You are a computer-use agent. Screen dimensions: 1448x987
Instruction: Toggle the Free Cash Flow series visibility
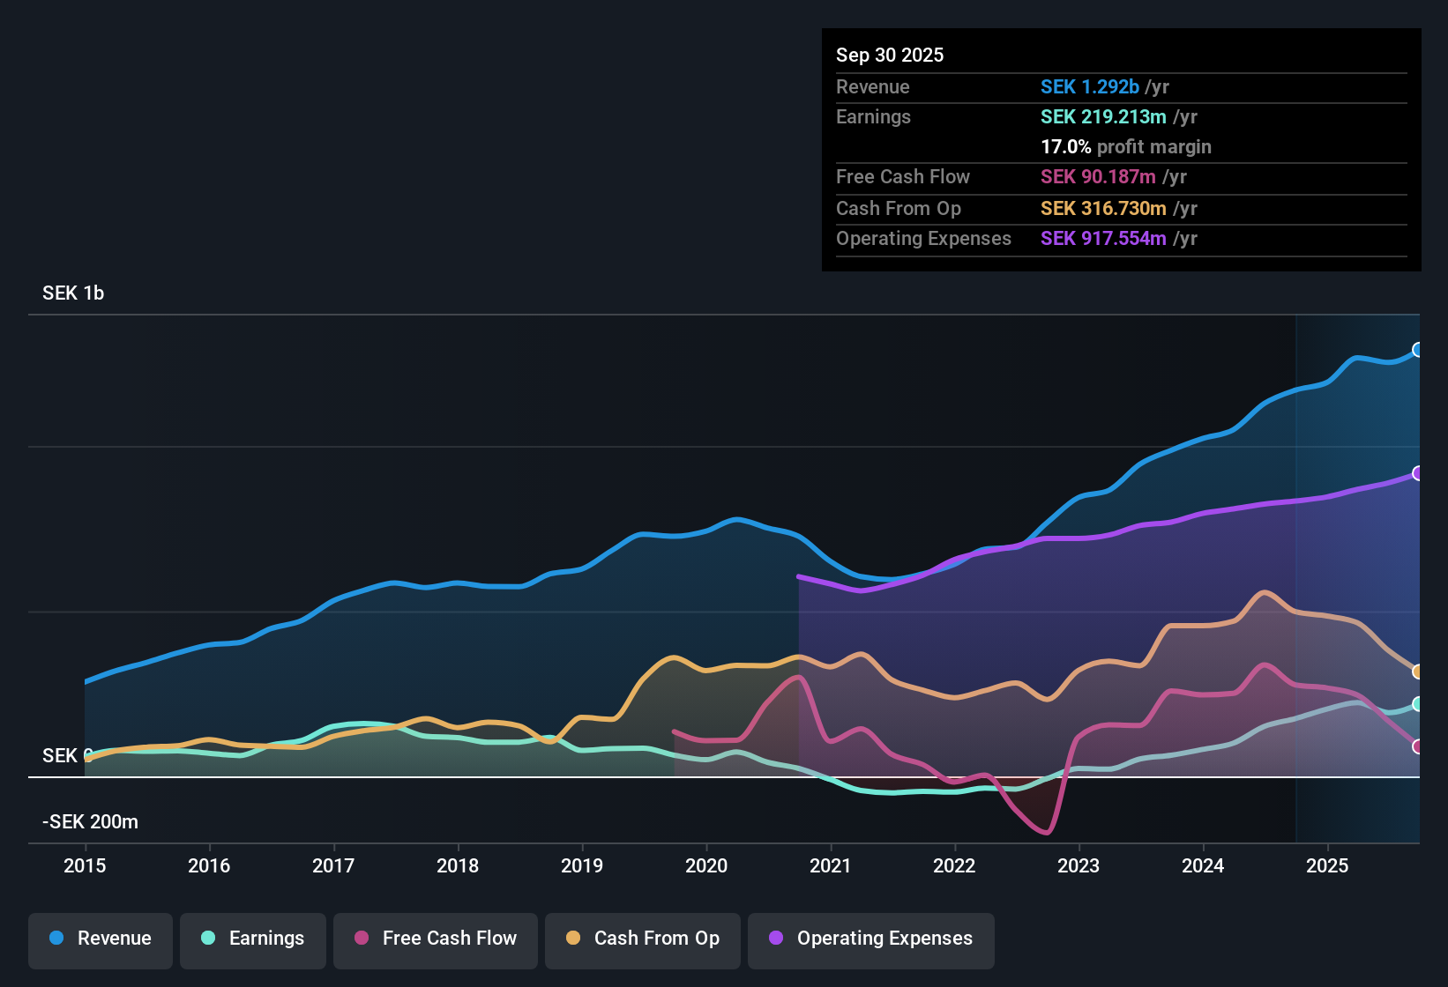(435, 939)
